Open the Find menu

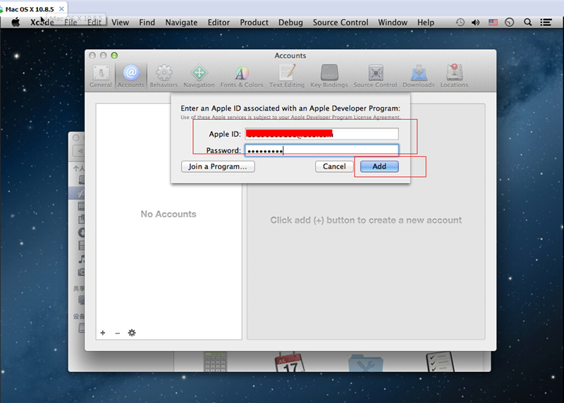tap(147, 23)
